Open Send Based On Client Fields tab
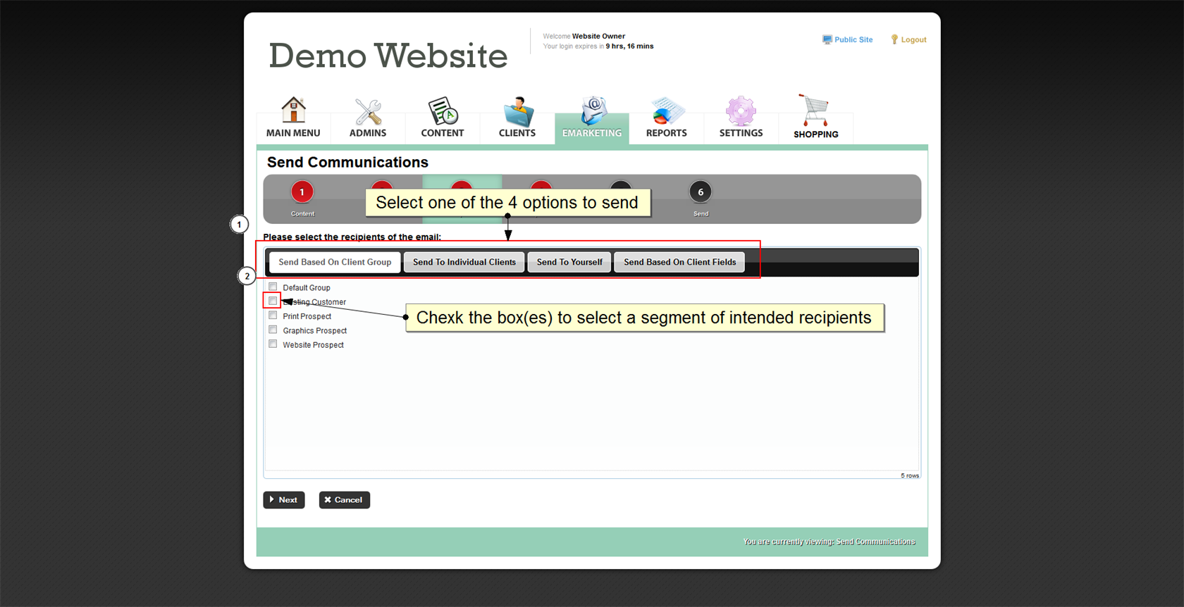The width and height of the screenshot is (1184, 607). [x=679, y=262]
